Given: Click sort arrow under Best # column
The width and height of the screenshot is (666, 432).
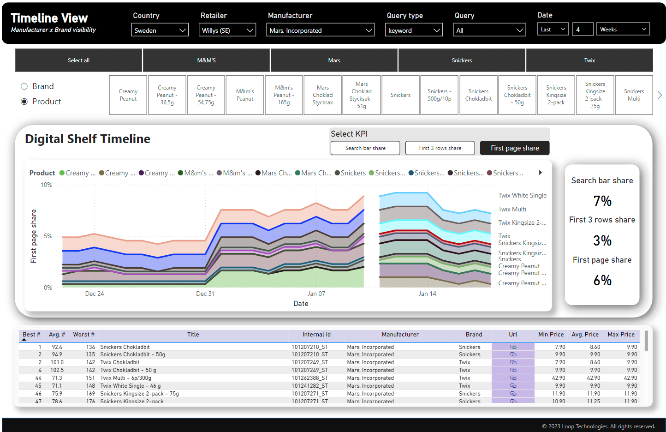Looking at the screenshot, I should tap(24, 340).
